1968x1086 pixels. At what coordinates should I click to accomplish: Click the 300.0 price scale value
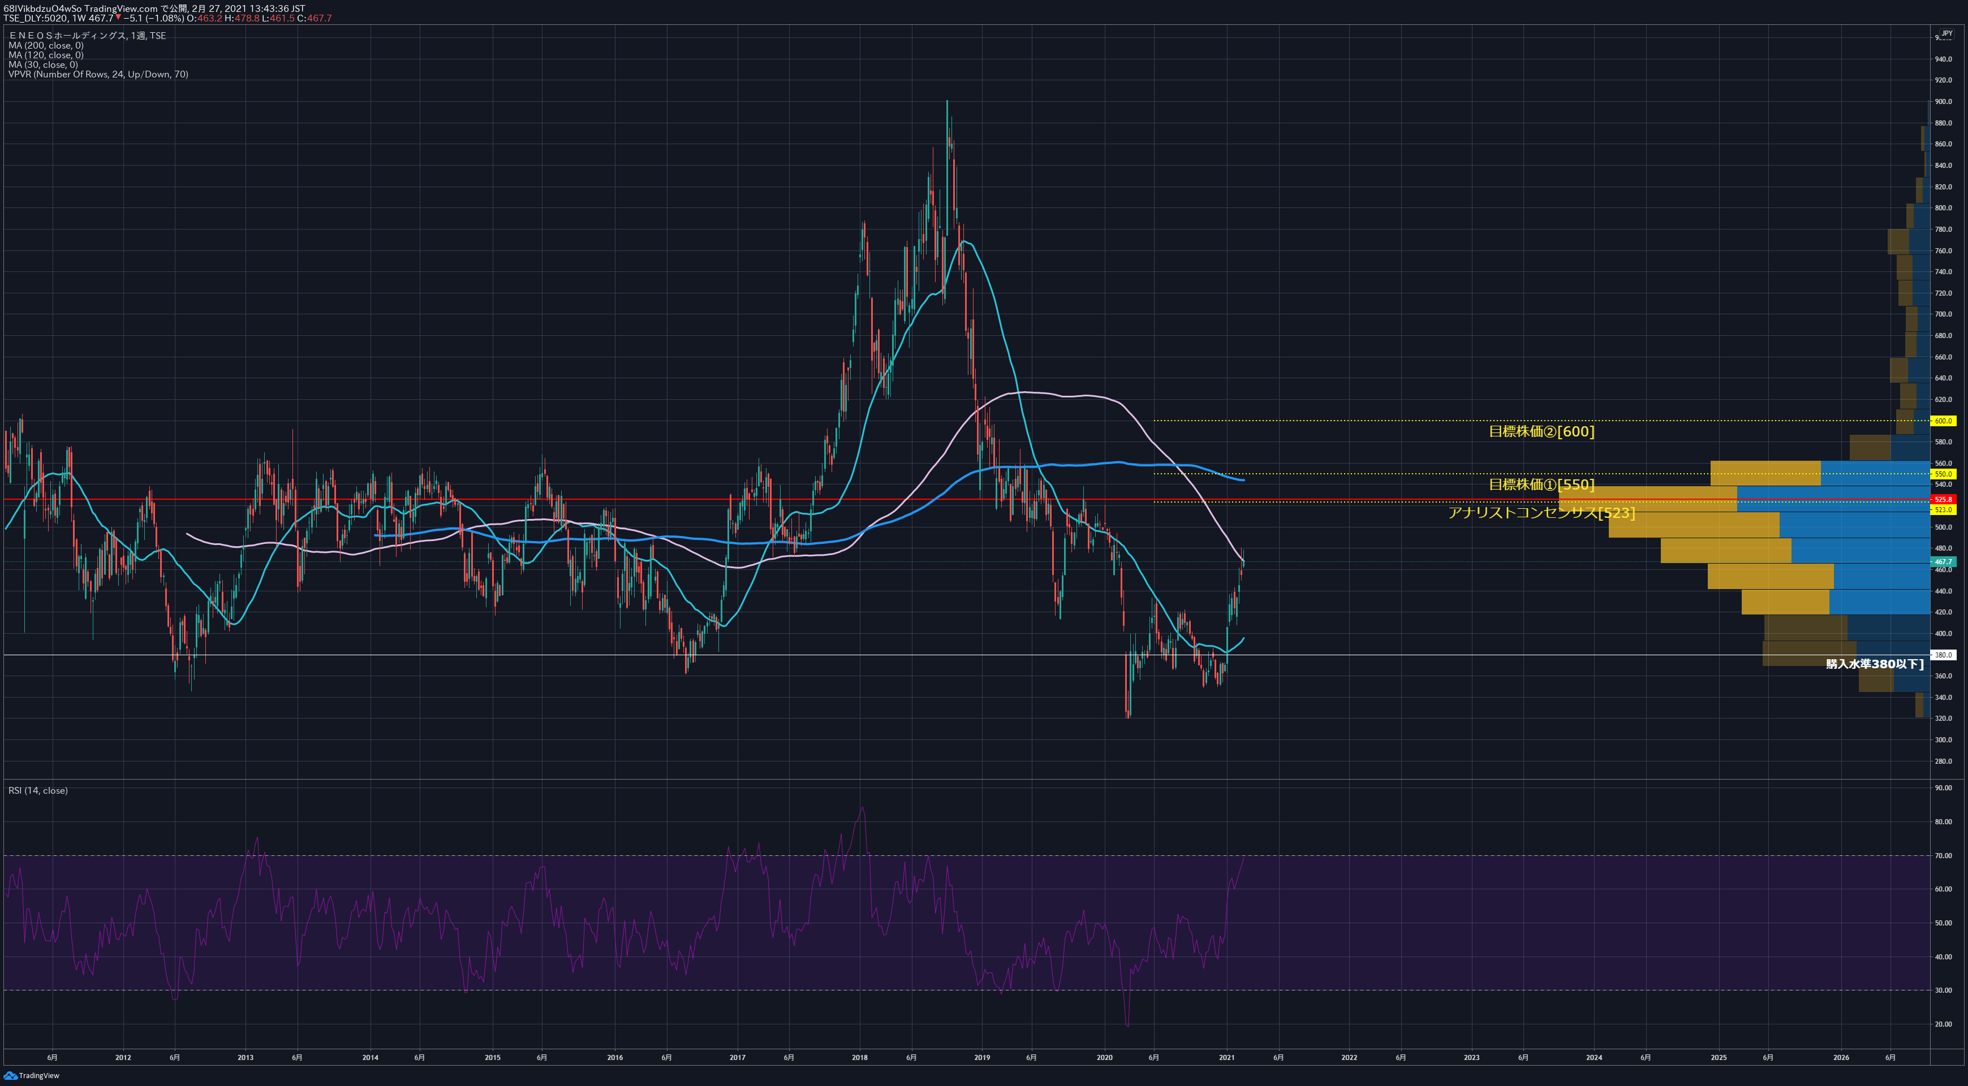click(1943, 740)
